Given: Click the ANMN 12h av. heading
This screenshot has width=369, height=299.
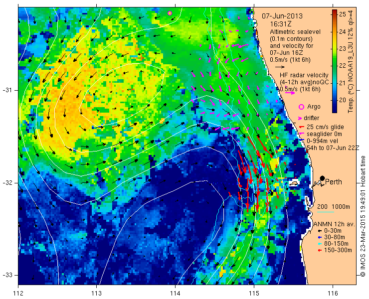Looking at the screenshot, I should coord(335,224).
